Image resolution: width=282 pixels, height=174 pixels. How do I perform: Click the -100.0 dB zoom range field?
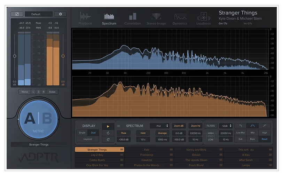[x=179, y=140]
